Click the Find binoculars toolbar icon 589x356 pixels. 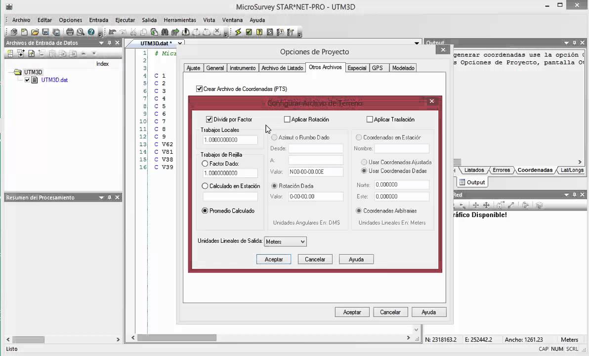tap(165, 32)
